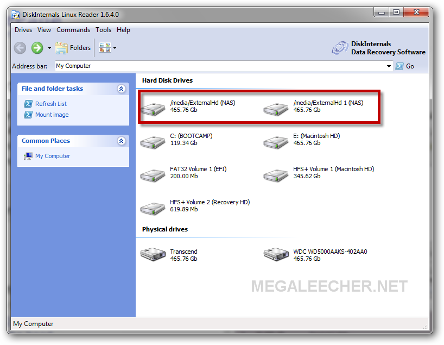Click the Mount image arrow icon
The width and height of the screenshot is (444, 345).
pos(28,115)
